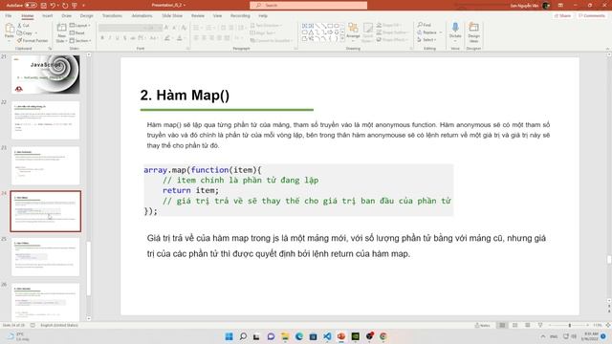The image size is (612, 344).
Task: Click the Save icon in title bar
Action: [x=43, y=6]
